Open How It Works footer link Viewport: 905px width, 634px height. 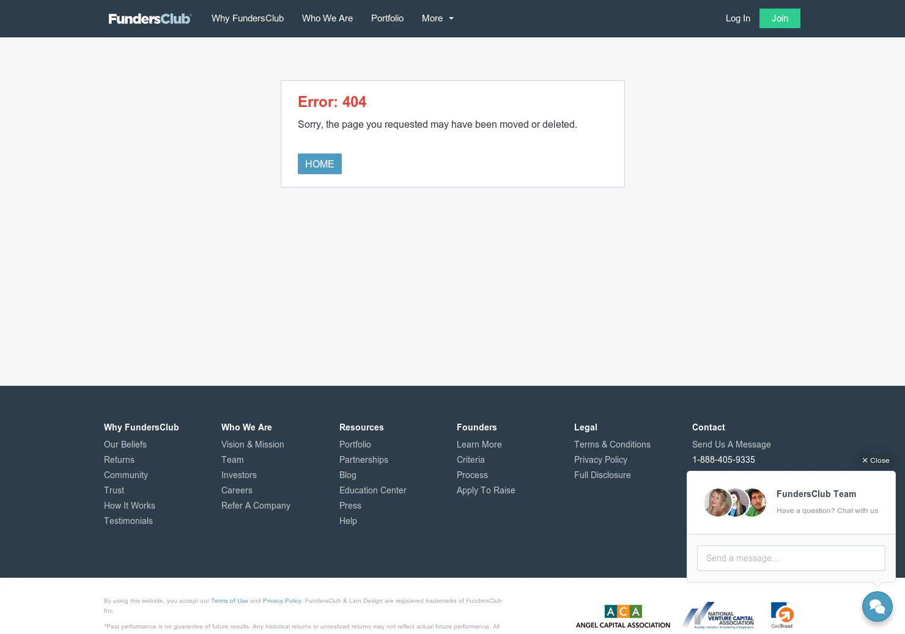tap(130, 506)
